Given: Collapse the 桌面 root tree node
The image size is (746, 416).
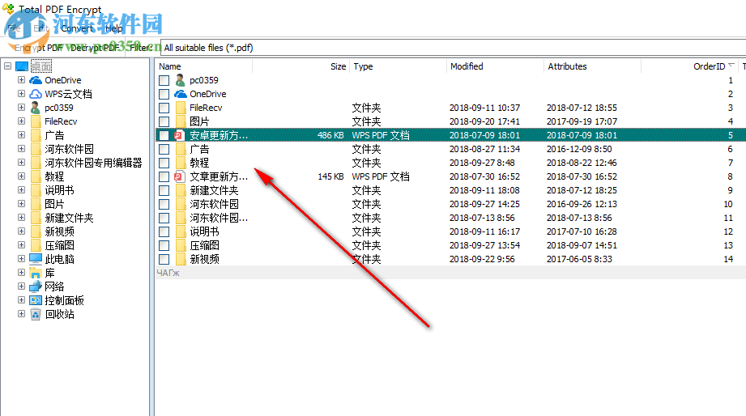Looking at the screenshot, I should (x=7, y=66).
